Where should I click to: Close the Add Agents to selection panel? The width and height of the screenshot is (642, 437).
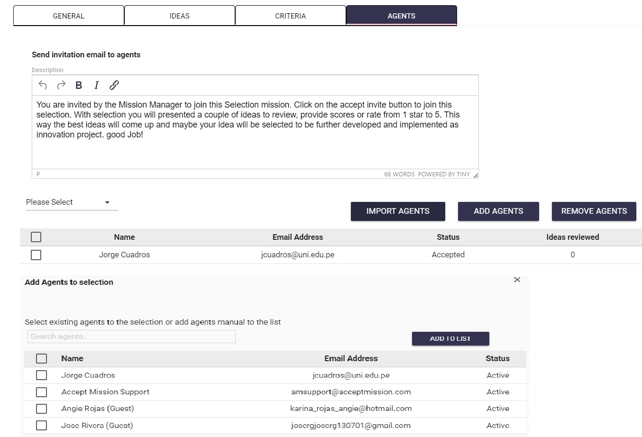(x=517, y=280)
